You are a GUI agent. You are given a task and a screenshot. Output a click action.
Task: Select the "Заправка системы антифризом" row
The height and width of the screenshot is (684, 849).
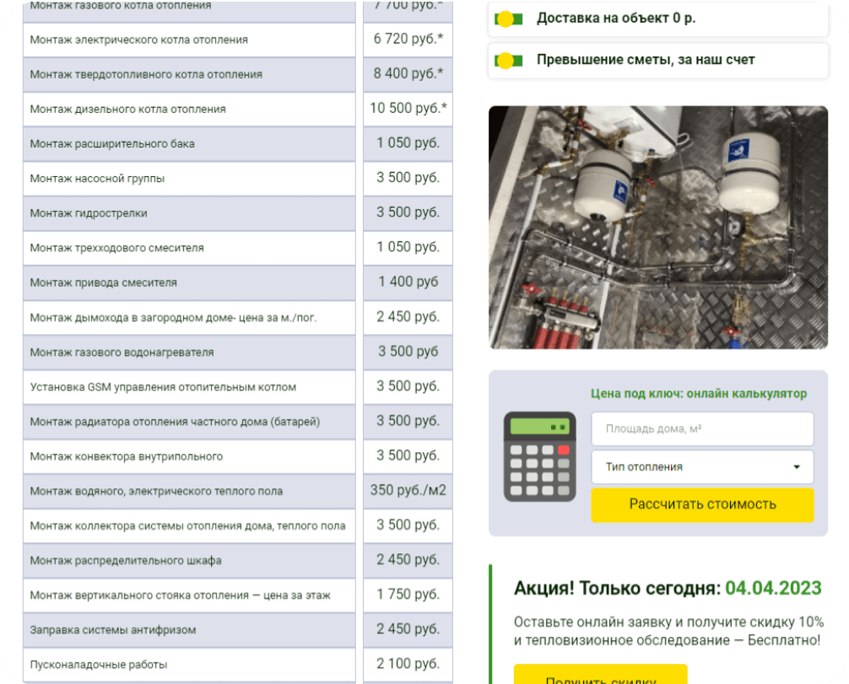[x=189, y=630]
